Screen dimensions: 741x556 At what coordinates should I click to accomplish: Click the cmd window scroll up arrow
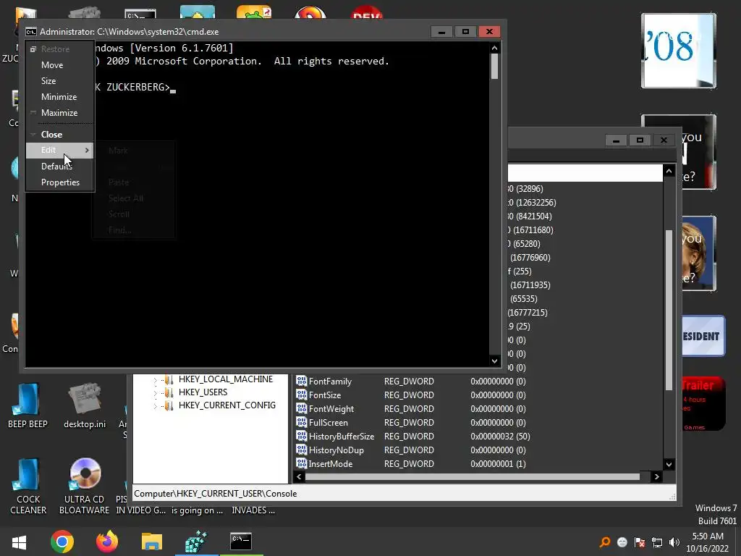(x=494, y=48)
